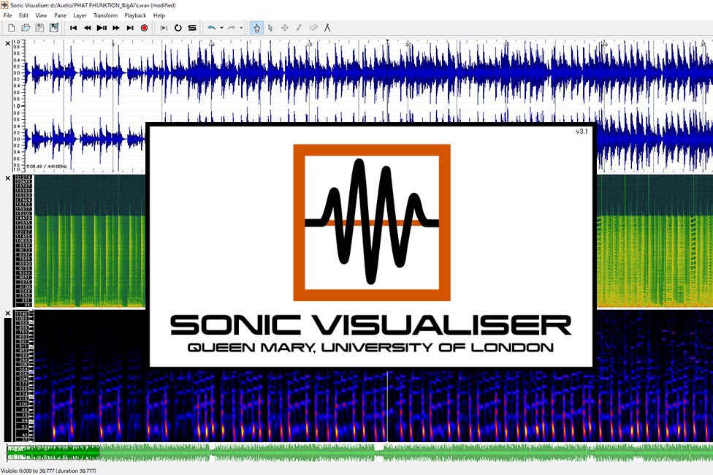713x475 pixels.
Task: Select the Navigate hand tool
Action: 256,28
